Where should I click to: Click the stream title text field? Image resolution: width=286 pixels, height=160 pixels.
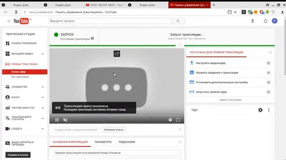[117, 153]
